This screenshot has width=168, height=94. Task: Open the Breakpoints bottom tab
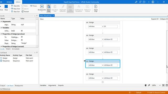coord(19,86)
